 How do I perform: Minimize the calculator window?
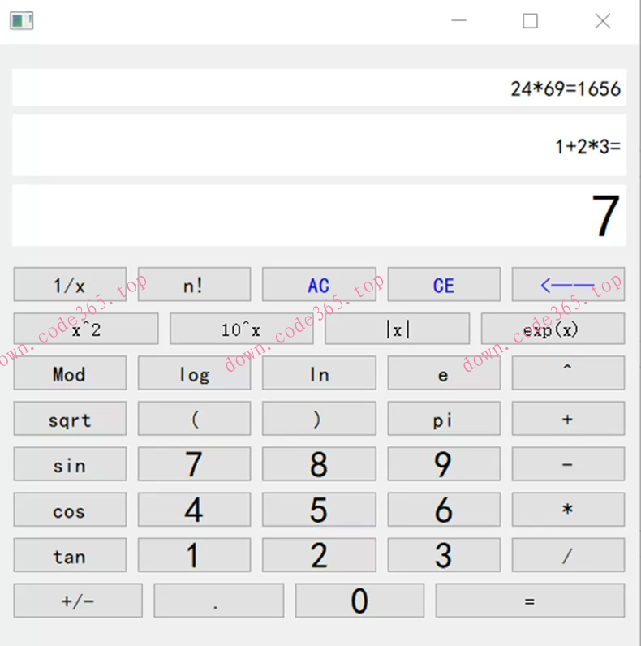[458, 20]
